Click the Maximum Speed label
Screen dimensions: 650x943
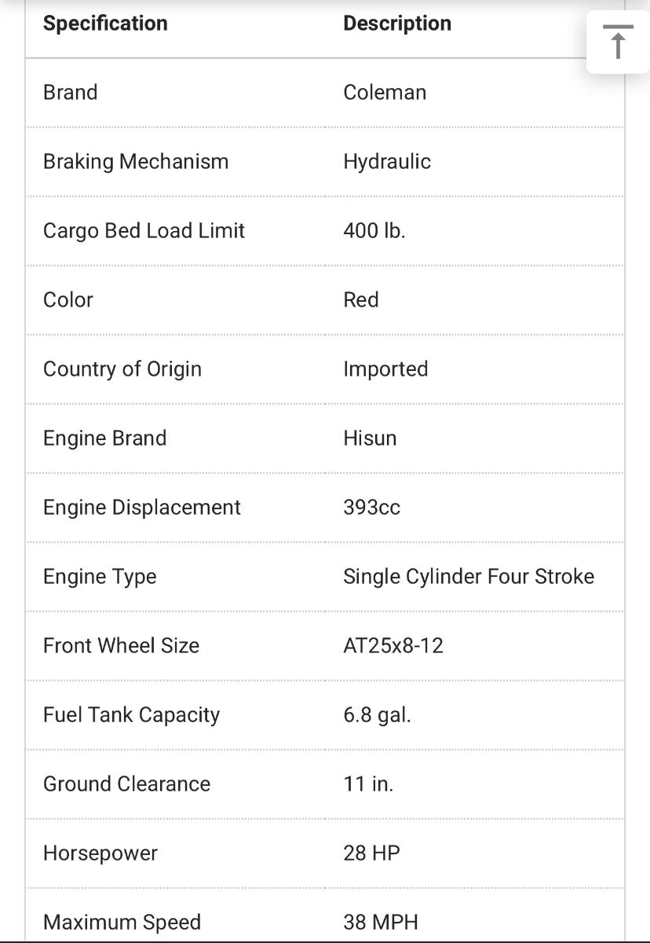(122, 923)
